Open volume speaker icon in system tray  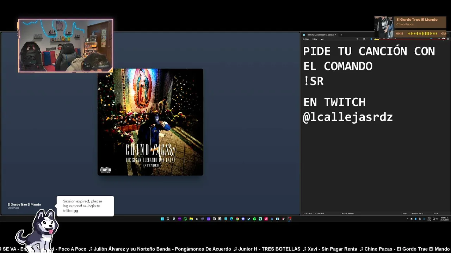coord(437,219)
